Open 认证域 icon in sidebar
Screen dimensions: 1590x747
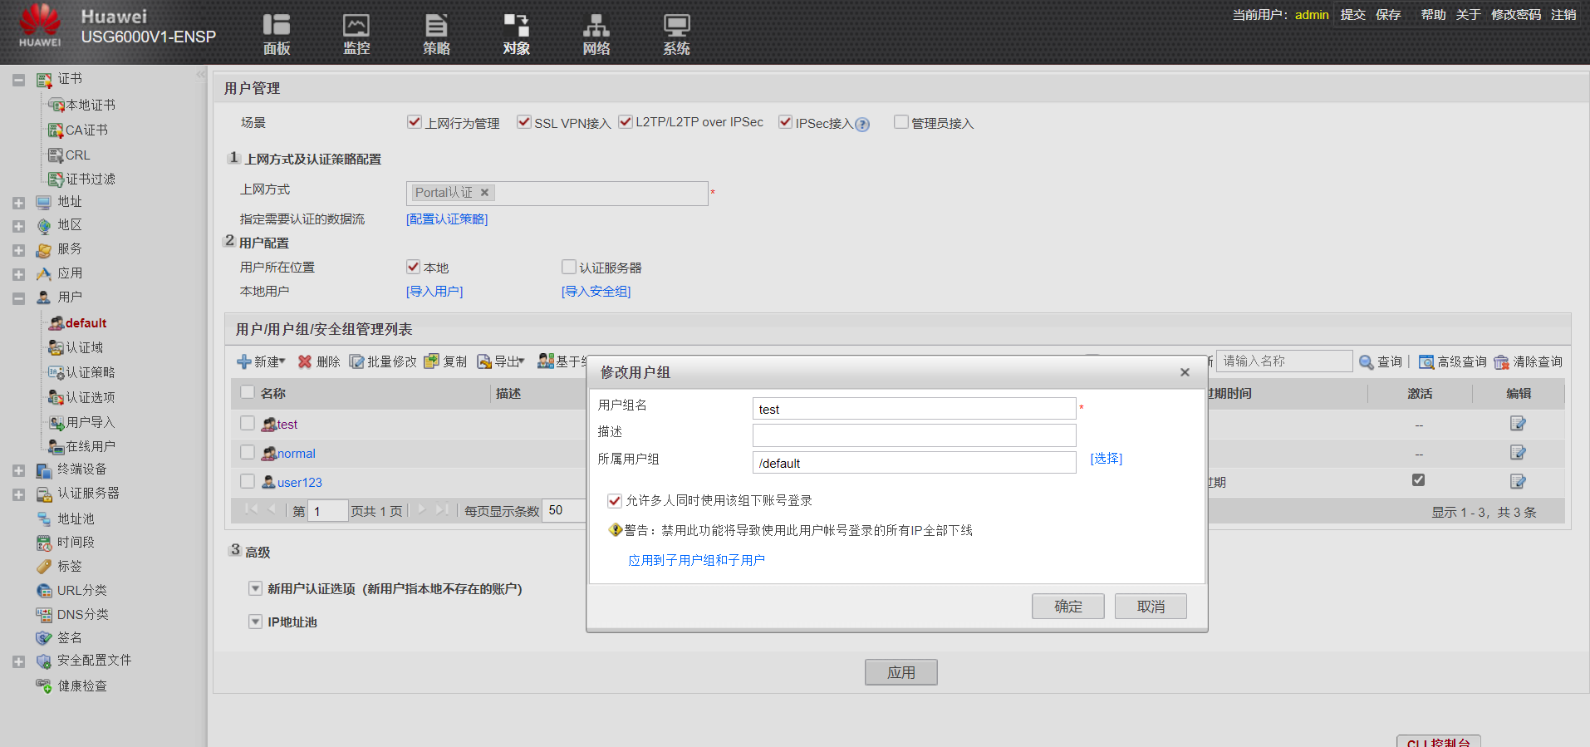pyautogui.click(x=56, y=348)
